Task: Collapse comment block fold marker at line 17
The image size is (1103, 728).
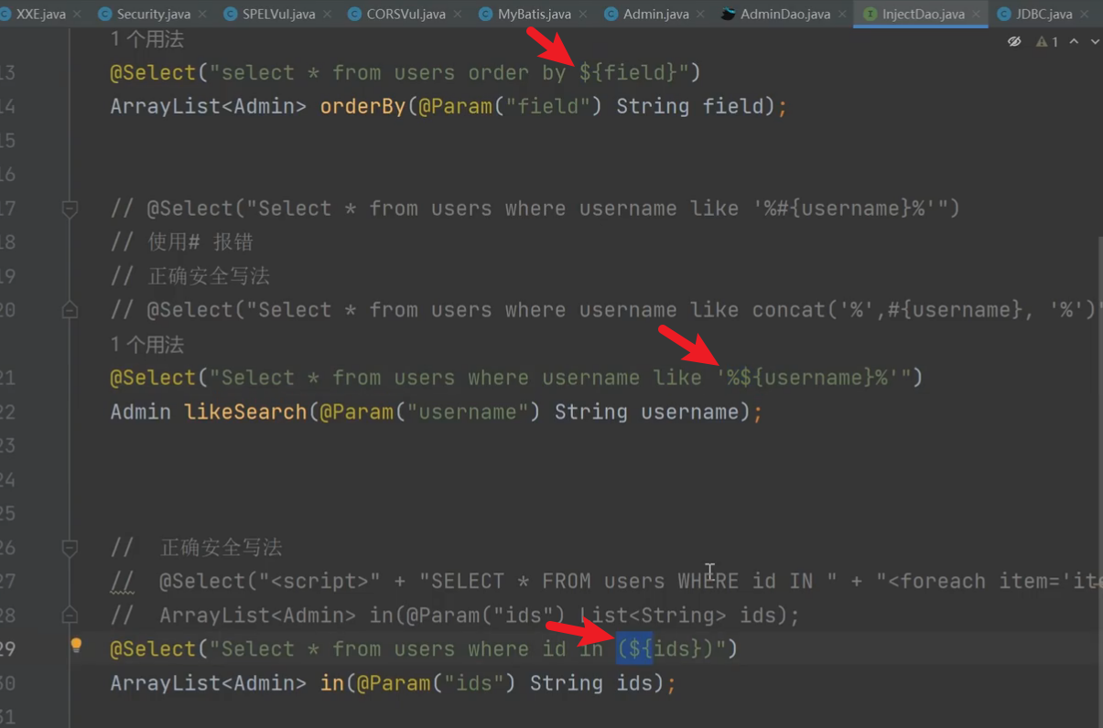Action: pos(70,209)
